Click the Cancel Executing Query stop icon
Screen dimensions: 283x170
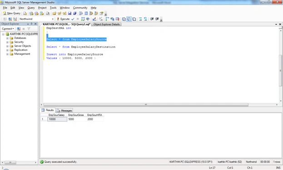pyautogui.click(x=78, y=19)
